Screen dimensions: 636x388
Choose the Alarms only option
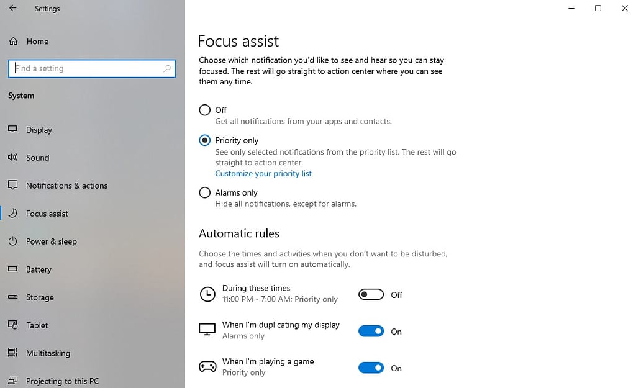click(205, 193)
